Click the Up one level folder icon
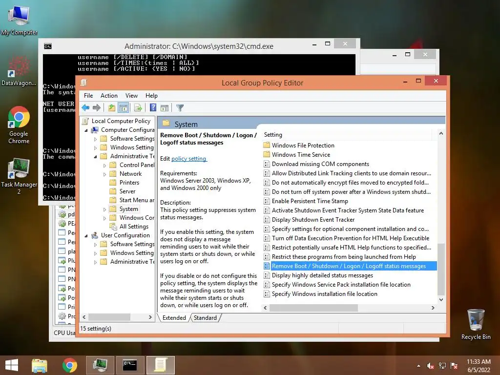Viewport: 500px width, 375px height. (111, 108)
